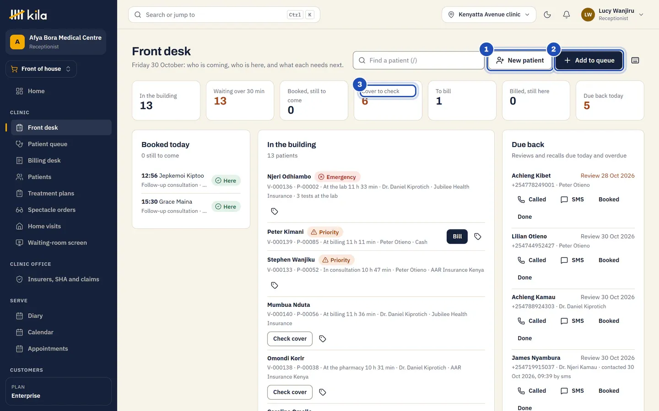Screen dimensions: 659x411
Task: Open keyboard shortcuts icon beside Add to queue
Action: tap(635, 60)
